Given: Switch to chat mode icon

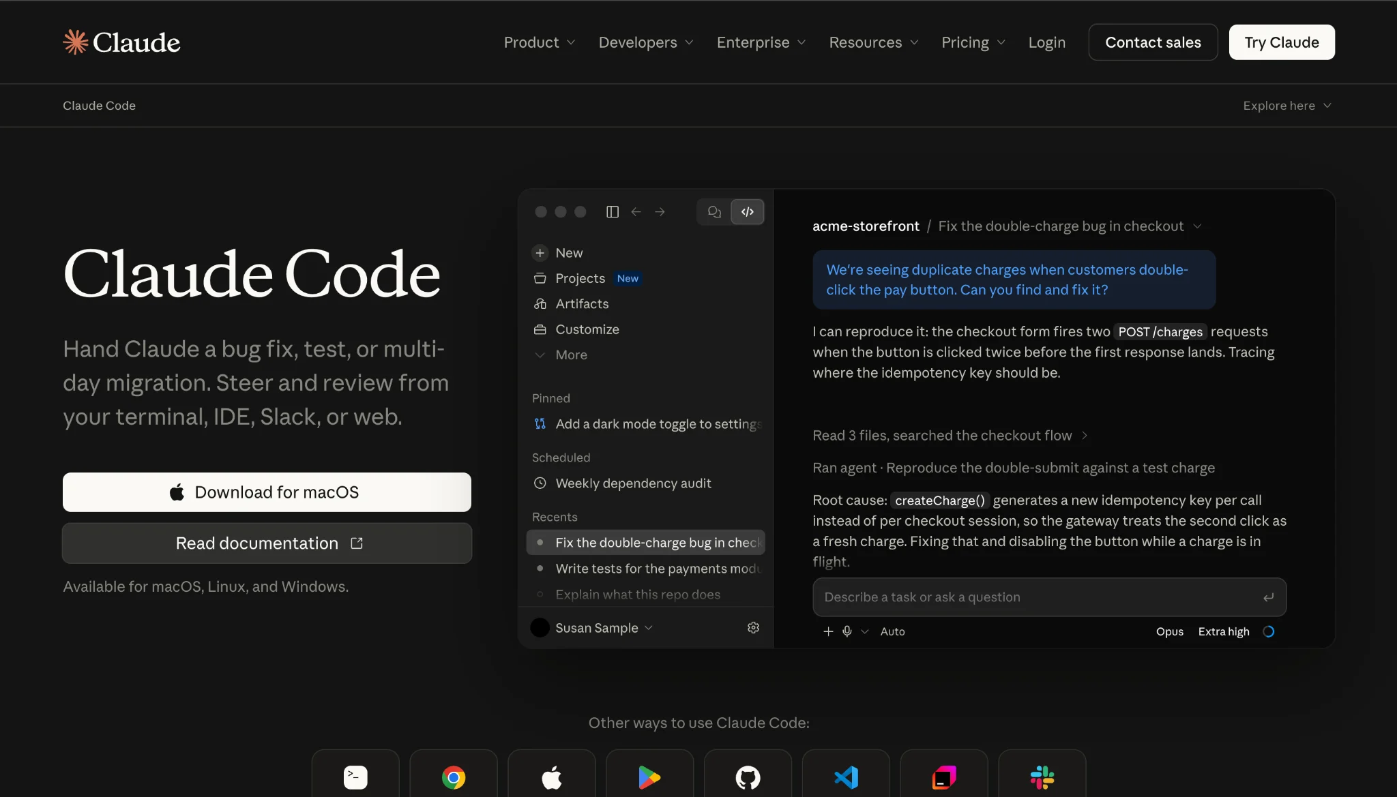Looking at the screenshot, I should coord(714,212).
